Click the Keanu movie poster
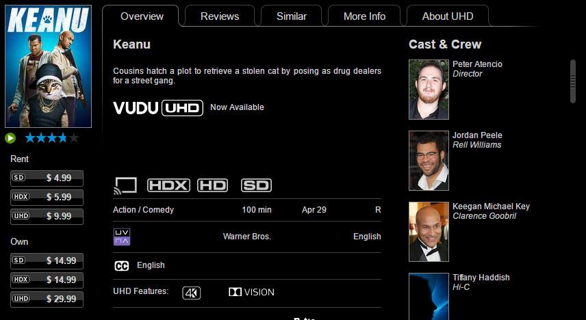This screenshot has height=320, width=586. coord(48,66)
